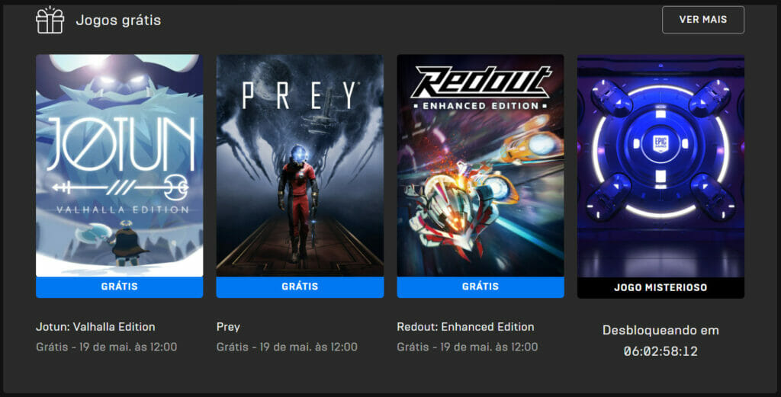Click the JOGO MISTERIOSO label
Viewport: 781px width, 397px height.
click(x=660, y=287)
